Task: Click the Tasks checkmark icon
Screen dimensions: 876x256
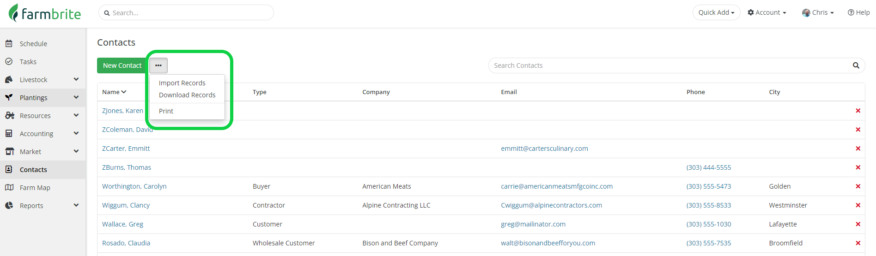Action: 9,62
